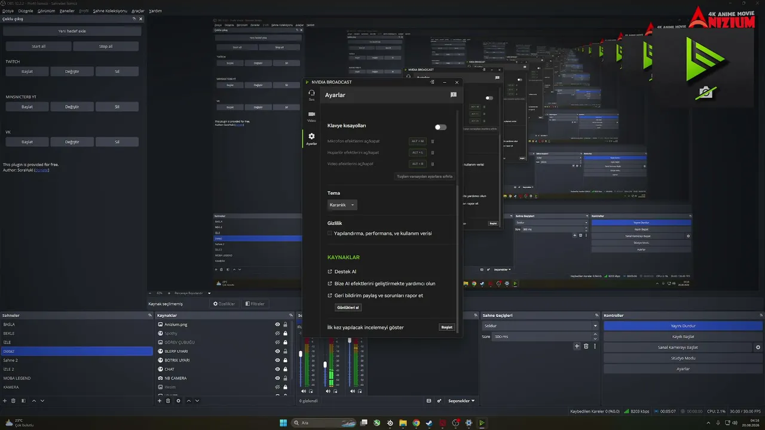Adjust the third audio mixer volume fader
Viewport: 765px width, 430px height.
tap(349, 340)
